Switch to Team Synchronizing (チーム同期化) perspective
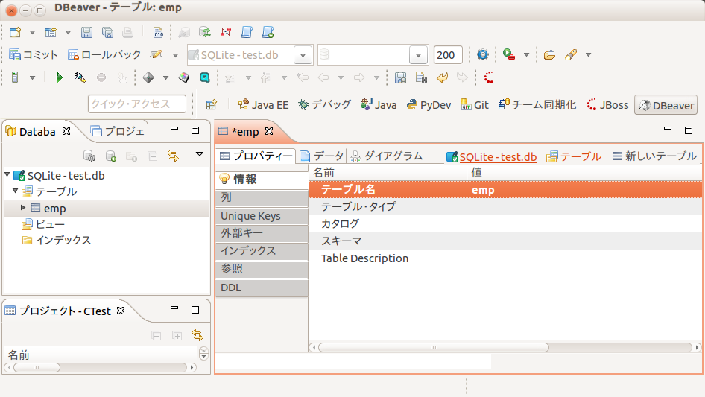 [537, 105]
